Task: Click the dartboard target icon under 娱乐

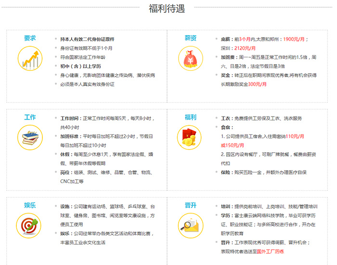Action: pyautogui.click(x=28, y=225)
